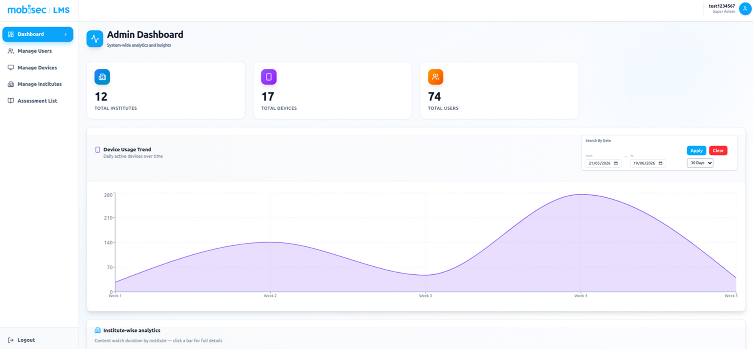Screen dimensions: 753x349
Task: Click the Manage Users sidebar icon
Action: pos(11,51)
